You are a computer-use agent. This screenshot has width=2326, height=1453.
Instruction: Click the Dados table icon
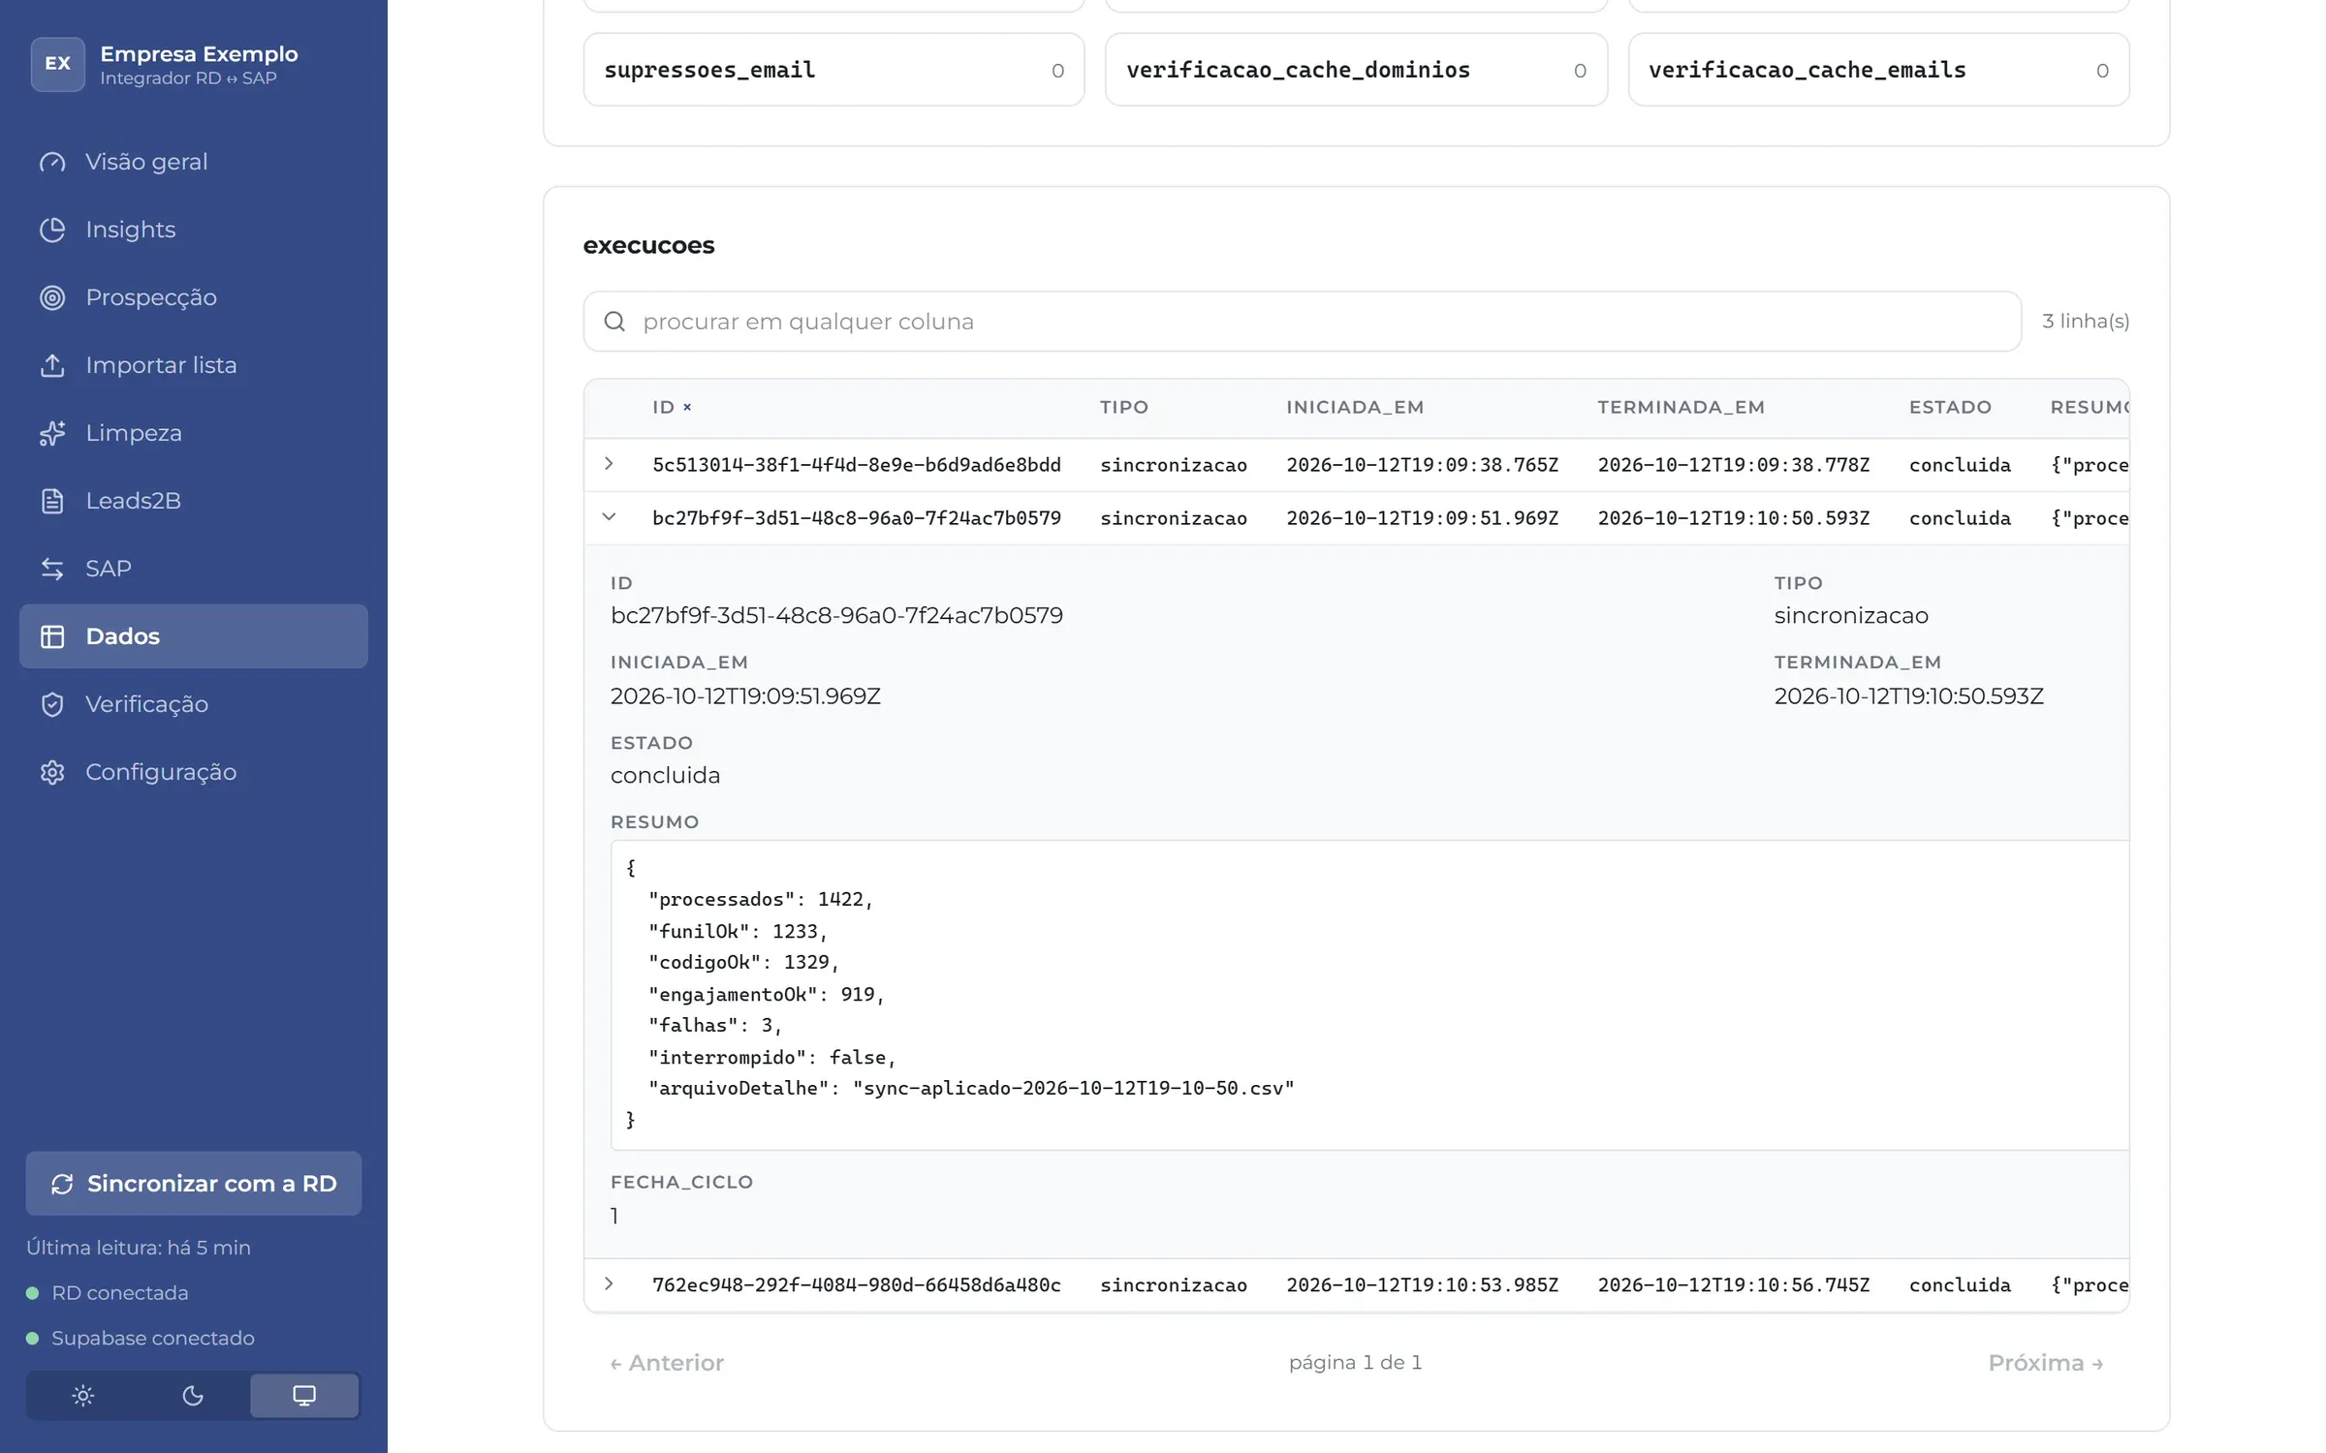click(x=52, y=636)
